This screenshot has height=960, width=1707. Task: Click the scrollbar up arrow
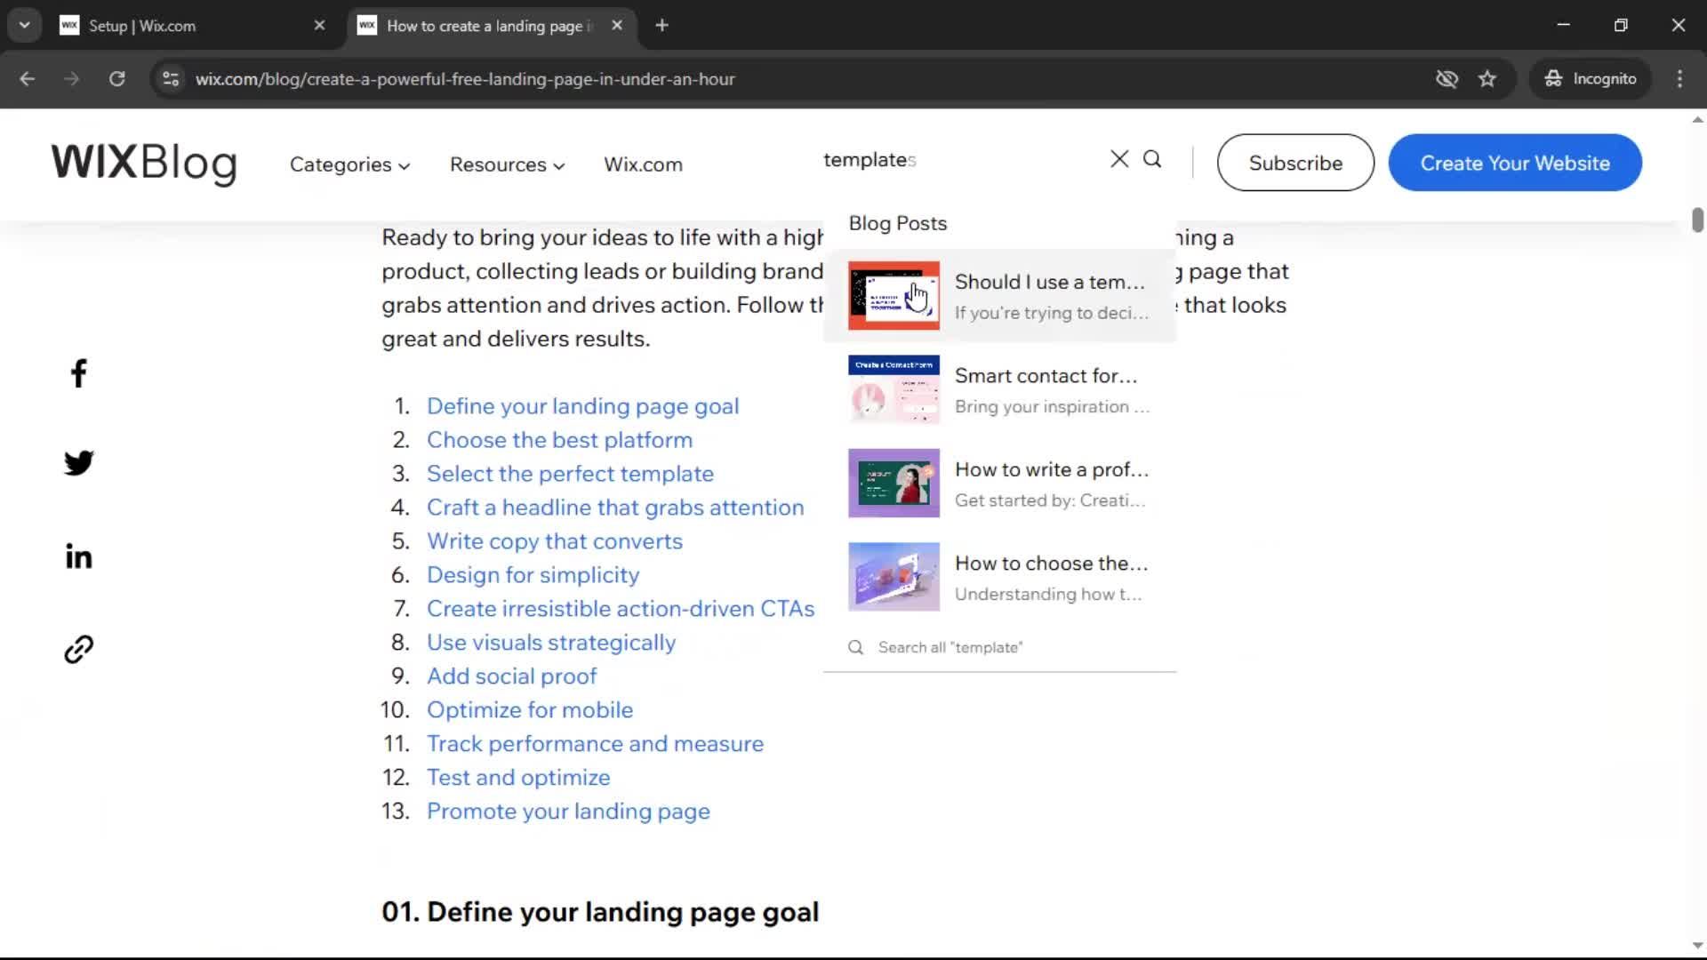point(1697,119)
